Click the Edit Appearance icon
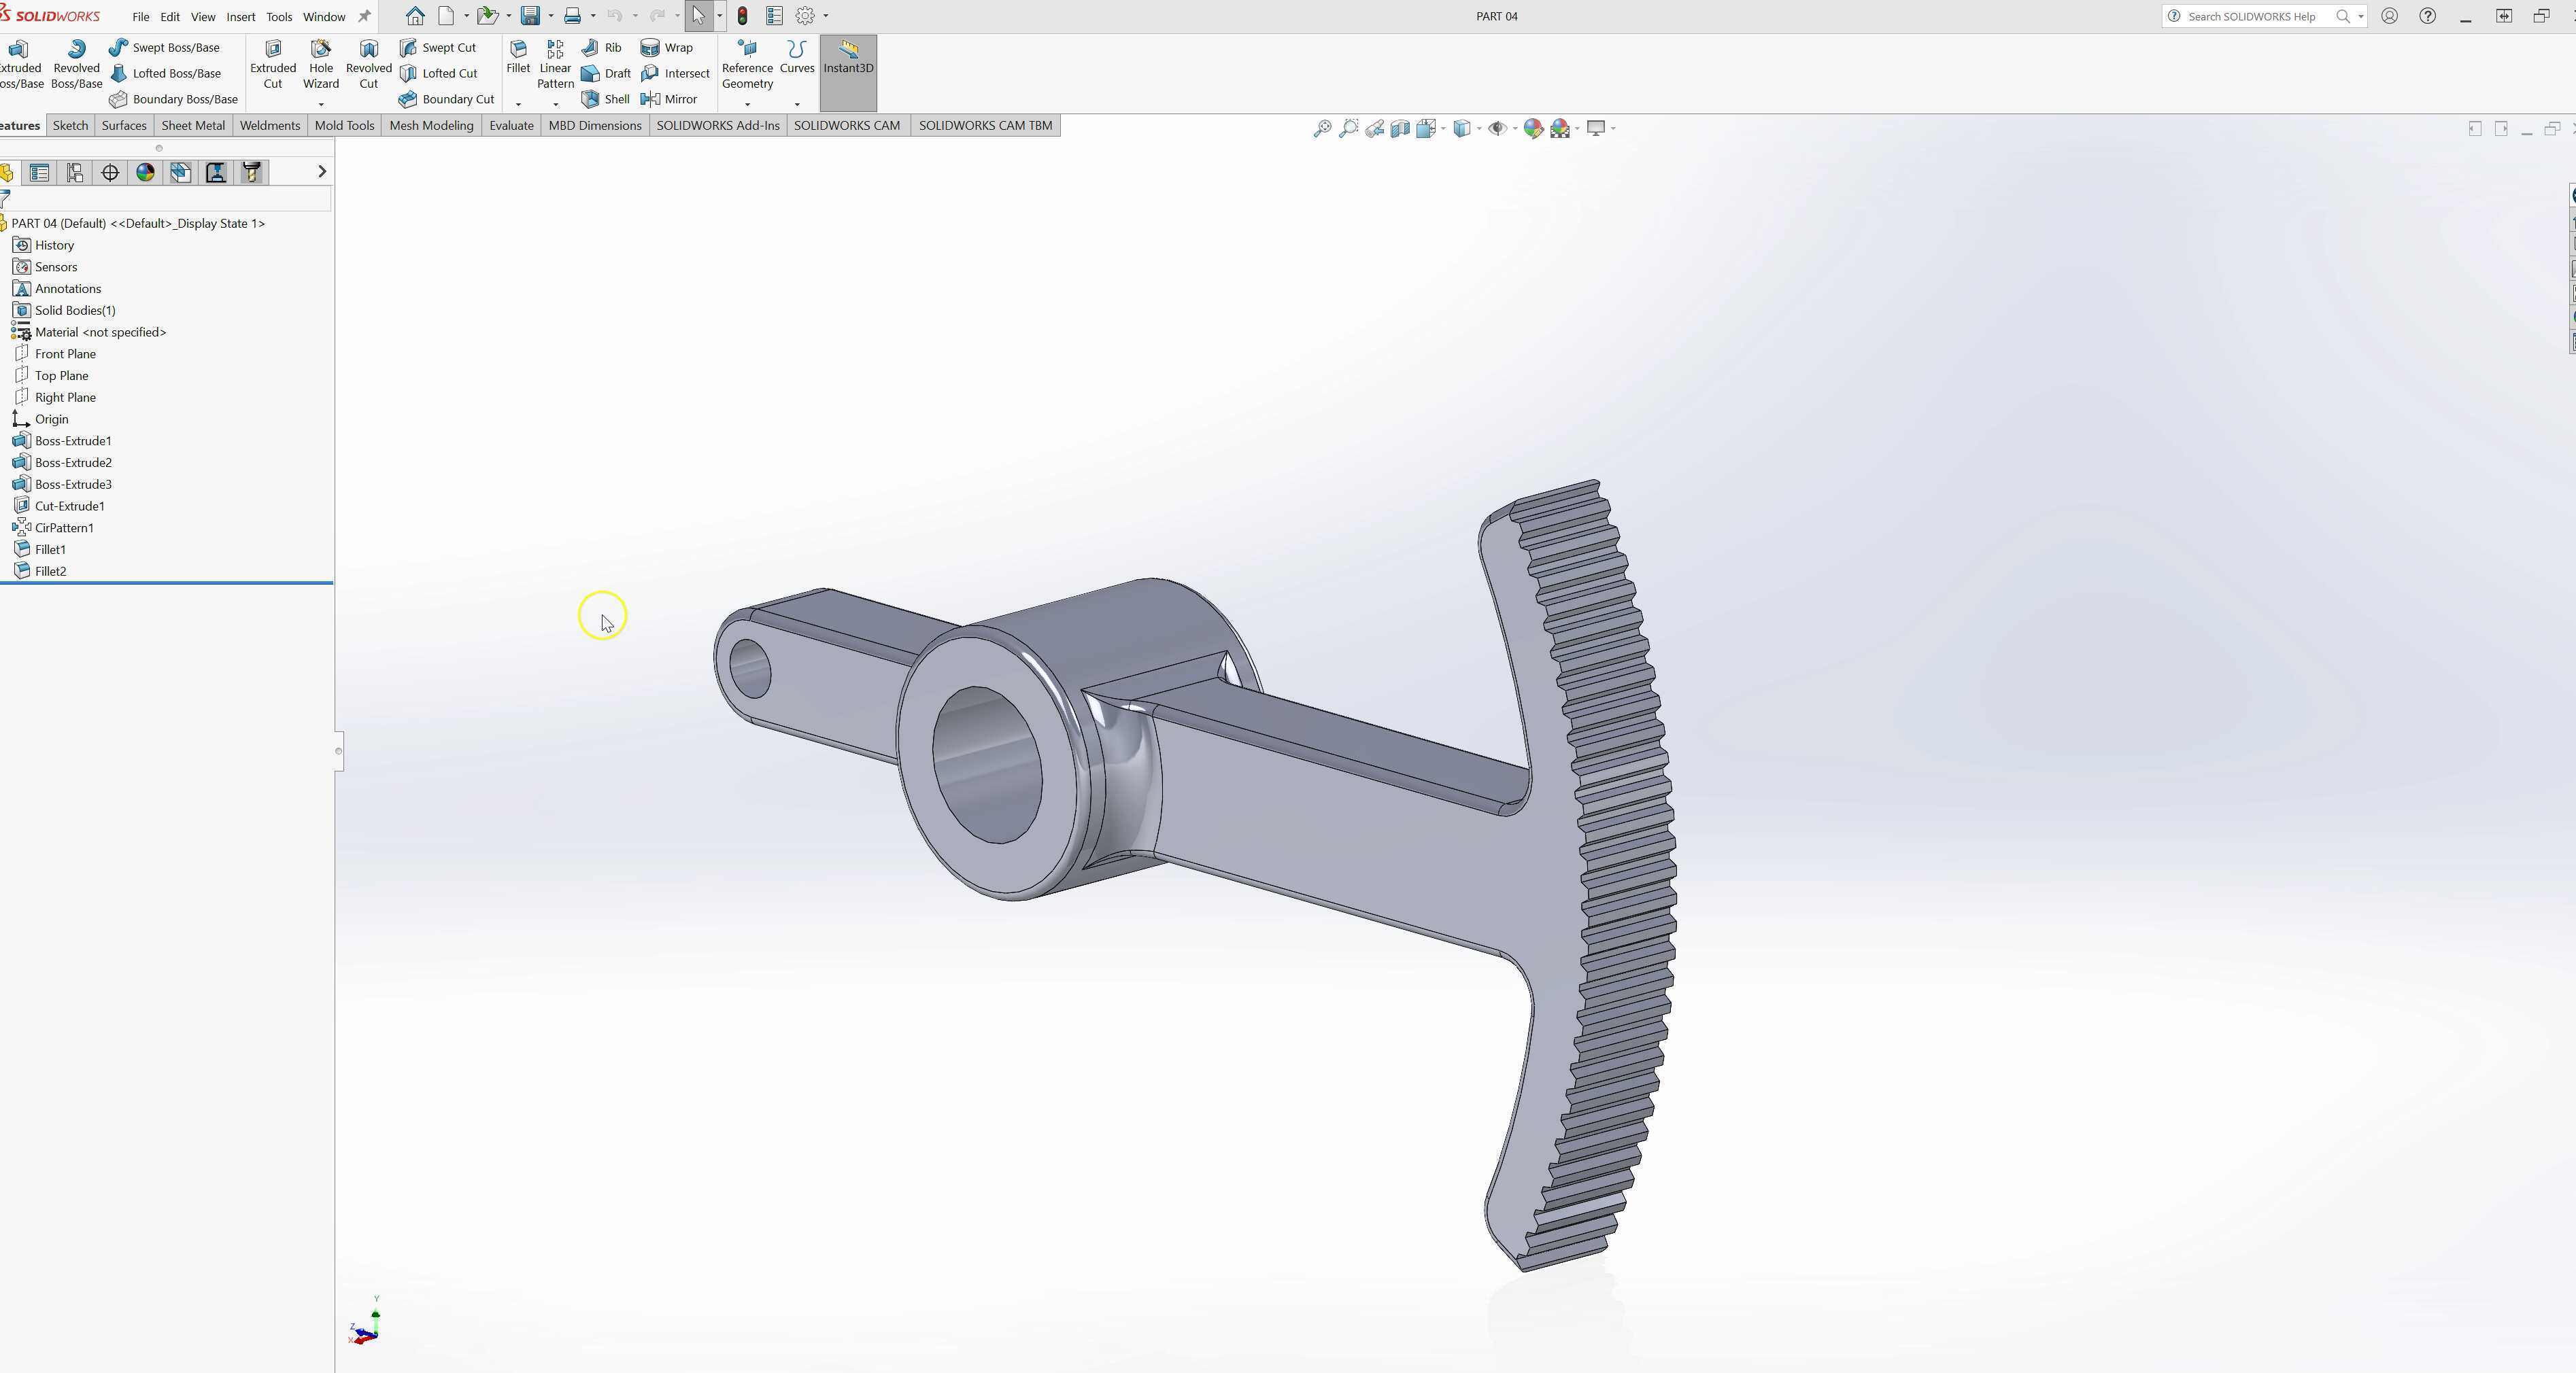 click(1533, 128)
